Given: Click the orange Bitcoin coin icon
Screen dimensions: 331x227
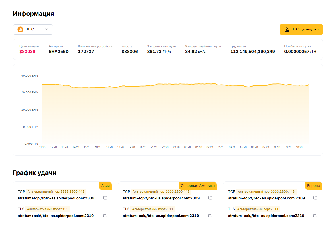Looking at the screenshot, I should coord(20,30).
